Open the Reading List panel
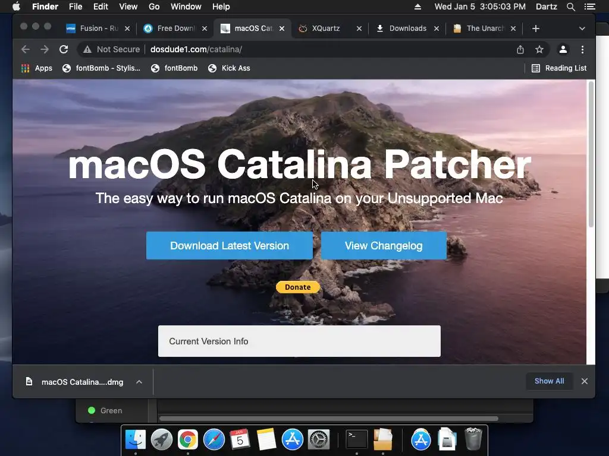The image size is (609, 456). tap(559, 68)
